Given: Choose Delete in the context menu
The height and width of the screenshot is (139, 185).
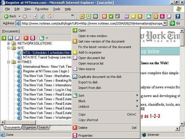Looking at the screenshot, I should pyautogui.click(x=105, y=128).
